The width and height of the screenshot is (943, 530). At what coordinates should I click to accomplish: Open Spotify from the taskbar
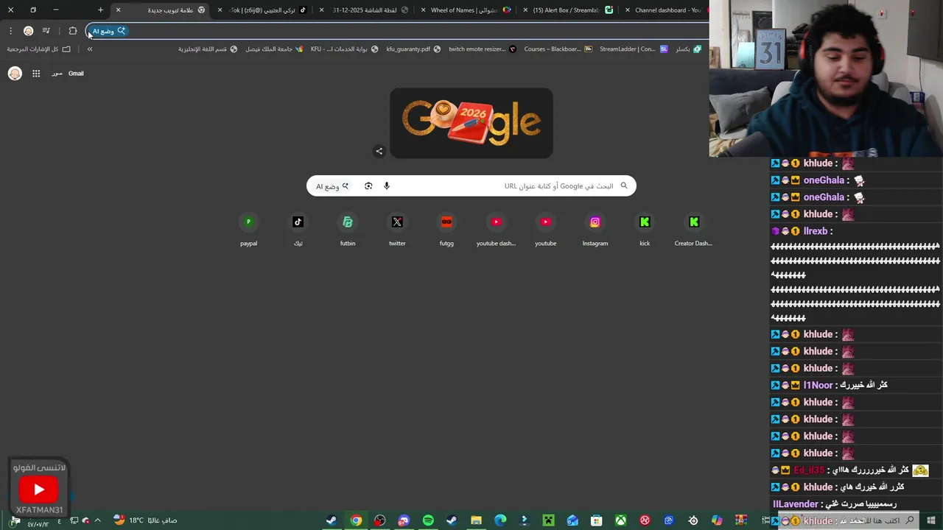428,520
